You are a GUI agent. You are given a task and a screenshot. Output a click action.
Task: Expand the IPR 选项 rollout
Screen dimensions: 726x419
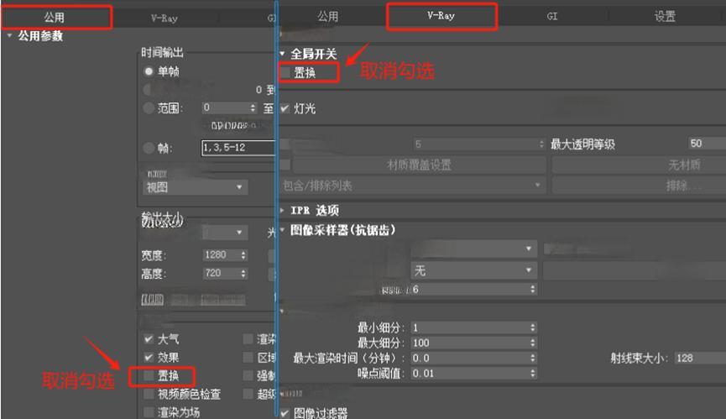click(x=283, y=211)
